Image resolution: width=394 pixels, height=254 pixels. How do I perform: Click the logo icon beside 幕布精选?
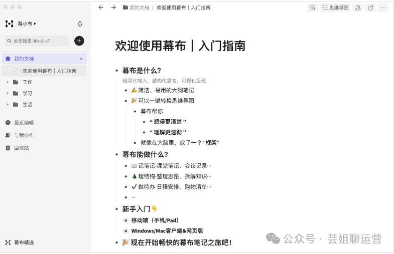(8, 242)
